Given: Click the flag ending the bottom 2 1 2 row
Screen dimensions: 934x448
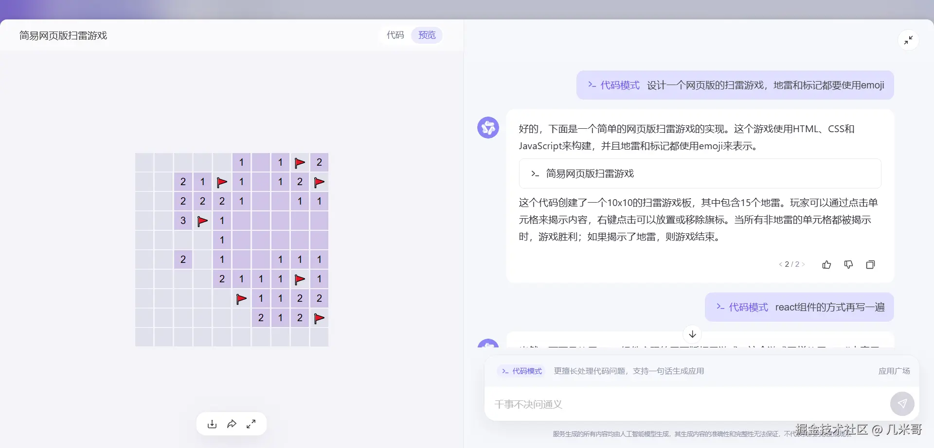Looking at the screenshot, I should coord(319,318).
